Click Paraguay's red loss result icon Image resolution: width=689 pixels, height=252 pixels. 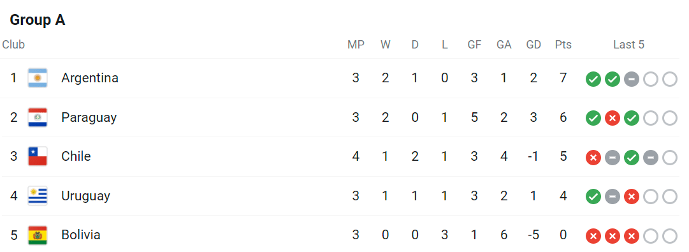tap(612, 118)
